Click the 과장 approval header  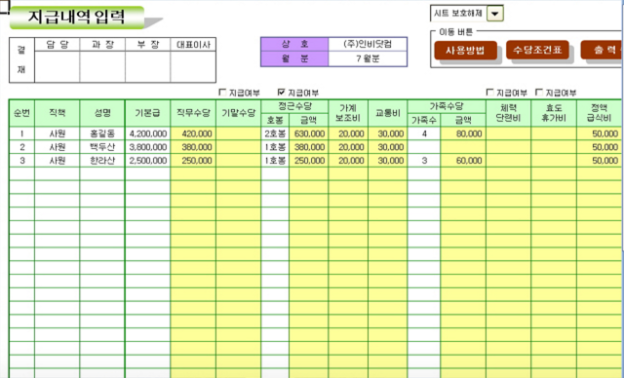102,45
